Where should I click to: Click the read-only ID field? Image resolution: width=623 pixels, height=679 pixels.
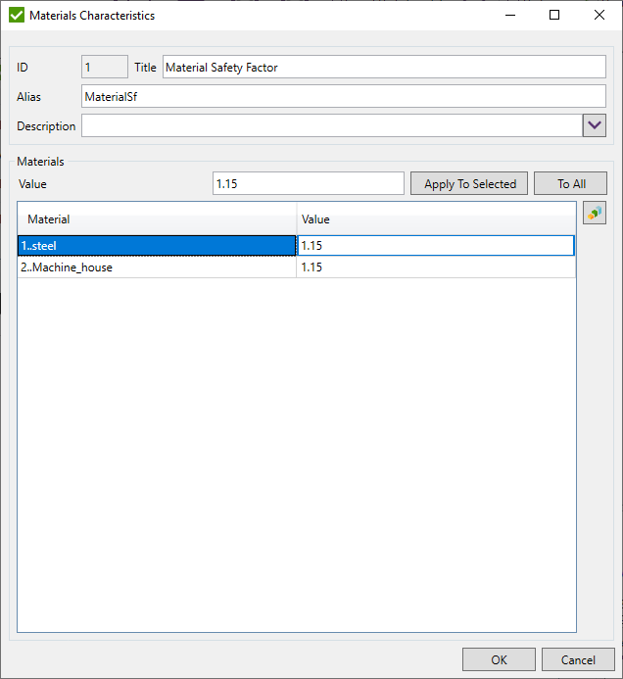pos(105,67)
